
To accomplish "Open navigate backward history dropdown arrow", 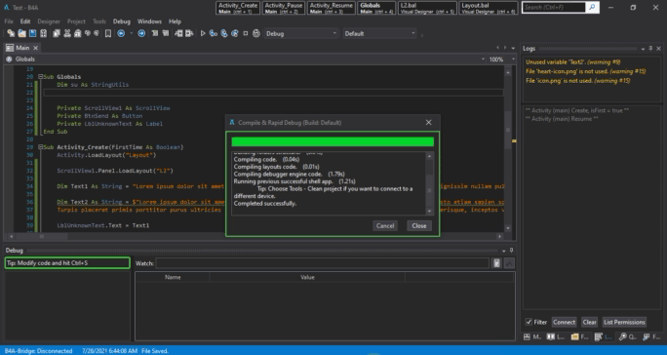I will (131, 33).
